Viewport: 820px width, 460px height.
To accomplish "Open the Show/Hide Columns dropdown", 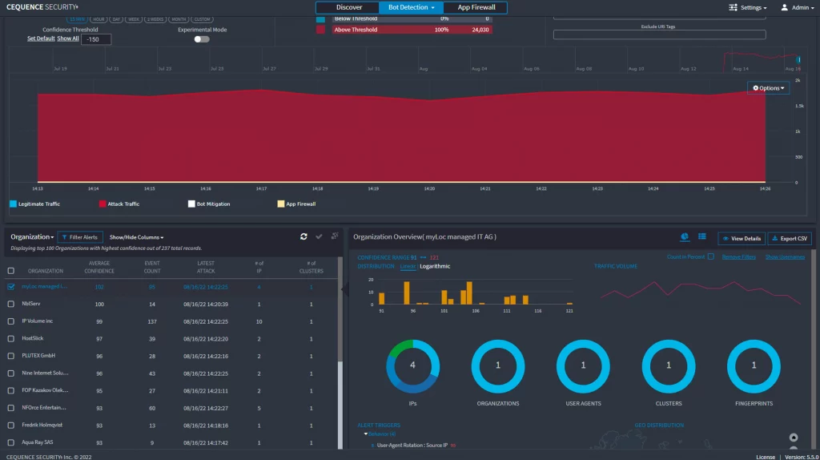I will [x=136, y=237].
